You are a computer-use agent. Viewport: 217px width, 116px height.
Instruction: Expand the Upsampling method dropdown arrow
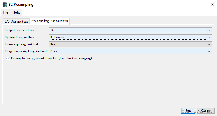pyautogui.click(x=209, y=38)
